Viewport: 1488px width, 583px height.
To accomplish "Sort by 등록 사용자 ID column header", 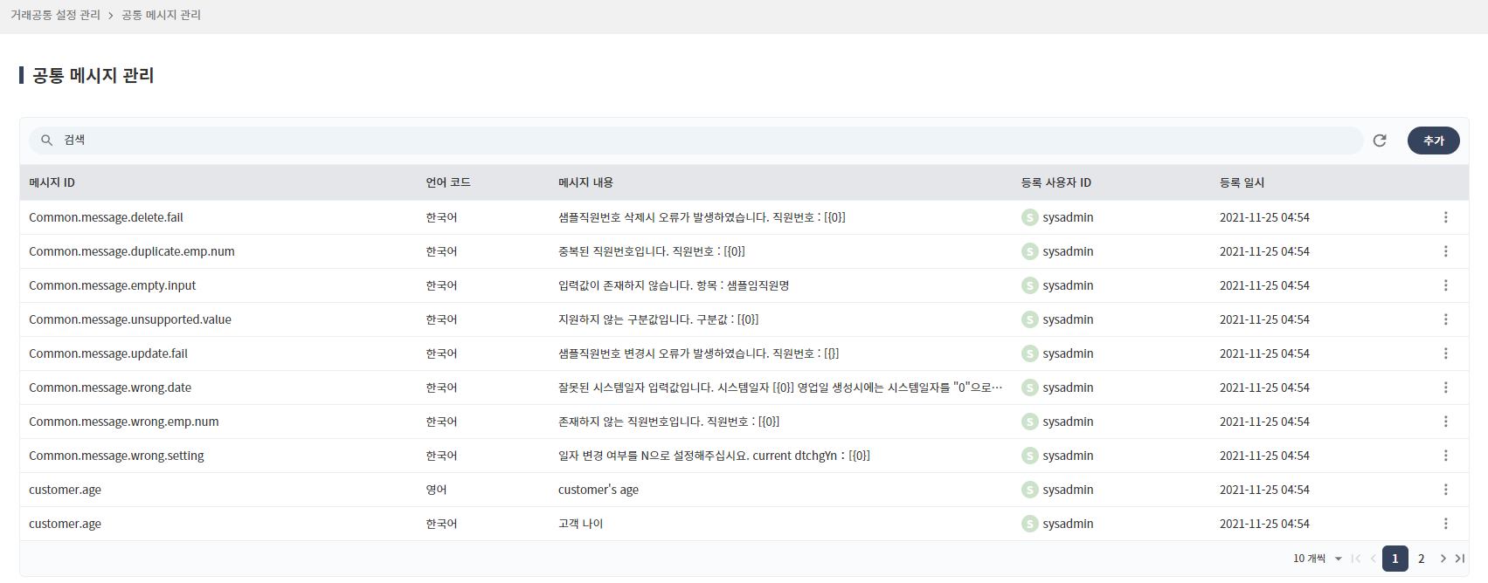I will coord(1056,182).
